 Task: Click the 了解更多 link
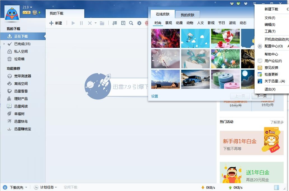tap(277, 122)
